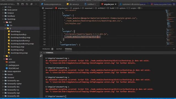
Task: Select the Terminal panel tab
Action: click(68, 49)
